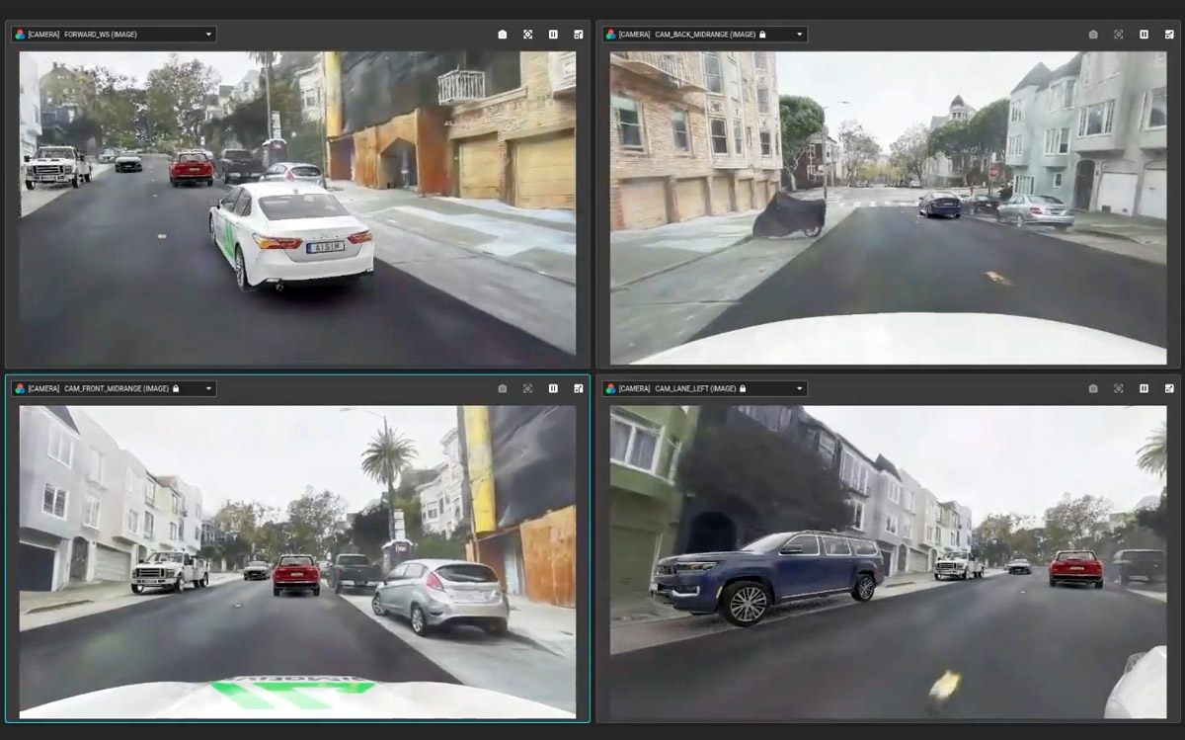Click the color-circles camera icon in FORWARD_WS selector
Screen dimensions: 1185x740
point(20,35)
